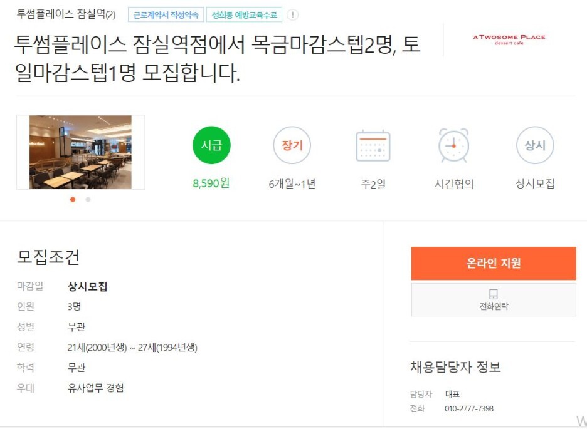Click the 채용담당자 정보 section heading

[455, 367]
